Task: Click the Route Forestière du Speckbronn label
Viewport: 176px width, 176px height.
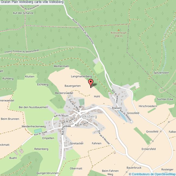Action: point(83,31)
